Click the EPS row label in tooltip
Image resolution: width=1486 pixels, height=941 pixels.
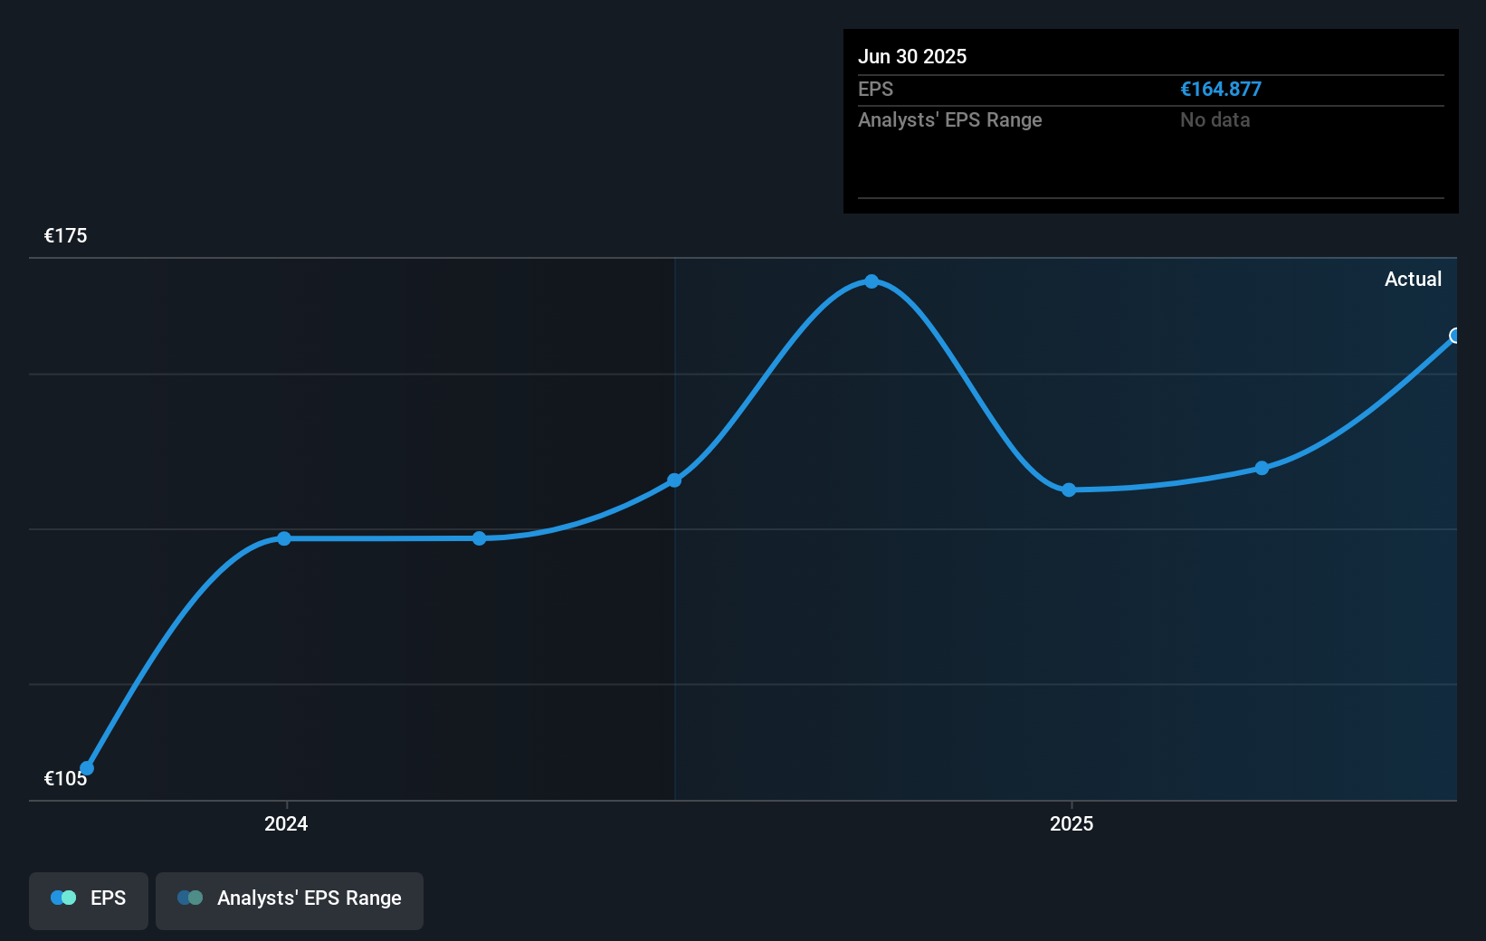point(875,89)
